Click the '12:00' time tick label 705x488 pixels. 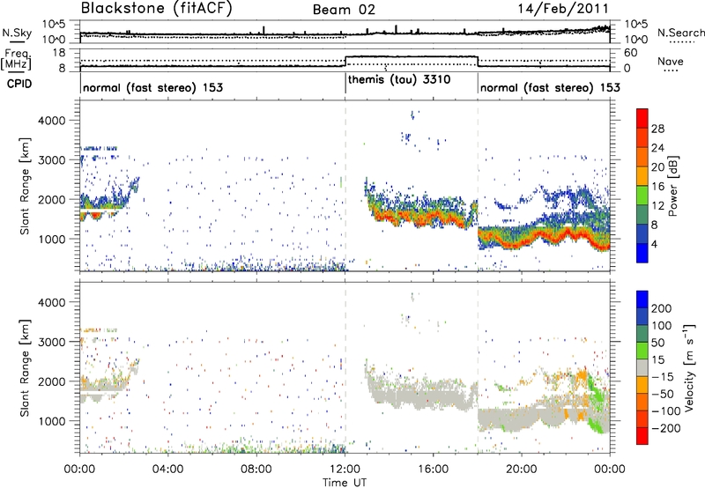click(x=345, y=470)
